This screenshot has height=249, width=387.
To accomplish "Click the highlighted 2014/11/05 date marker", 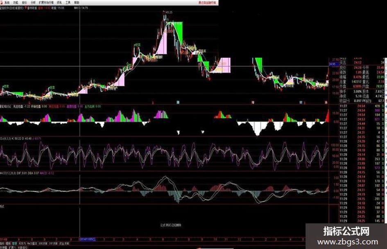I will pyautogui.click(x=87, y=239).
